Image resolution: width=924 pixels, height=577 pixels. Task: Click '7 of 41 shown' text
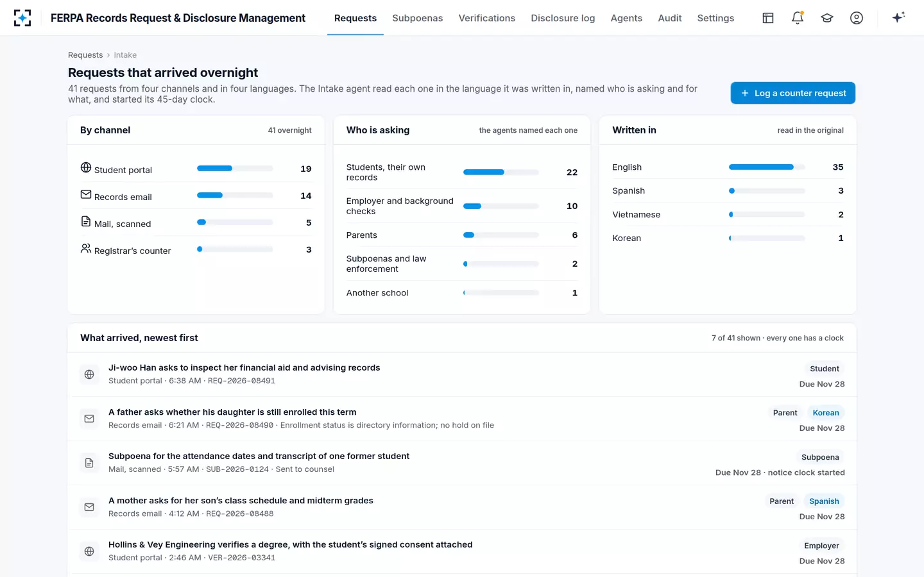coord(736,338)
